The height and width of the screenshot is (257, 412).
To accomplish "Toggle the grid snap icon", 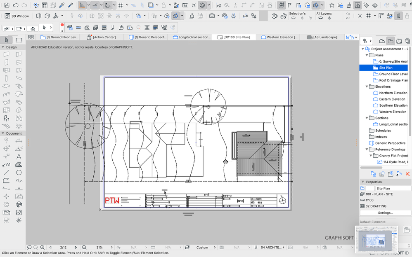I will click(121, 5).
